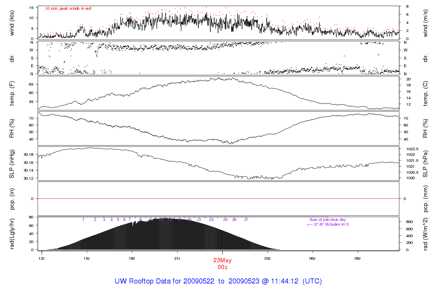Click the 'SLP (inHg)' axis label

click(12, 164)
